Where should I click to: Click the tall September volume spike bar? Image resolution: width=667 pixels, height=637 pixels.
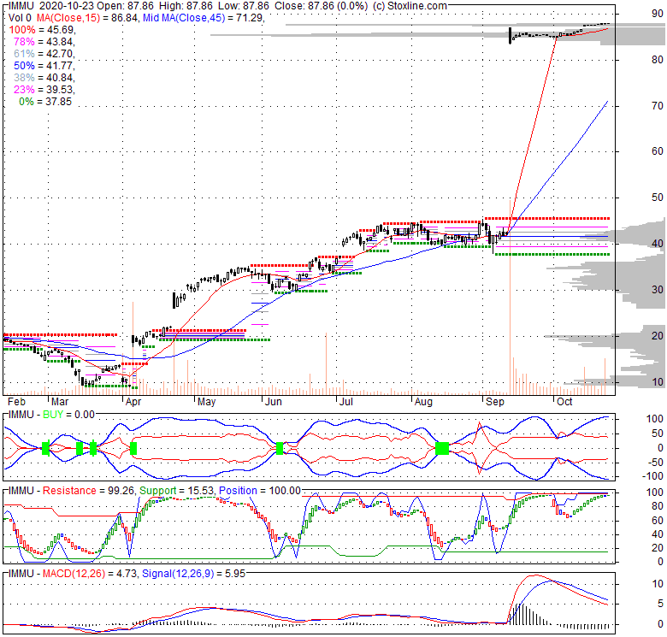click(x=510, y=296)
